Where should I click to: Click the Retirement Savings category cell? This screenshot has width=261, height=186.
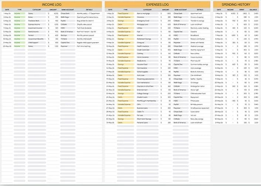(x=148, y=39)
